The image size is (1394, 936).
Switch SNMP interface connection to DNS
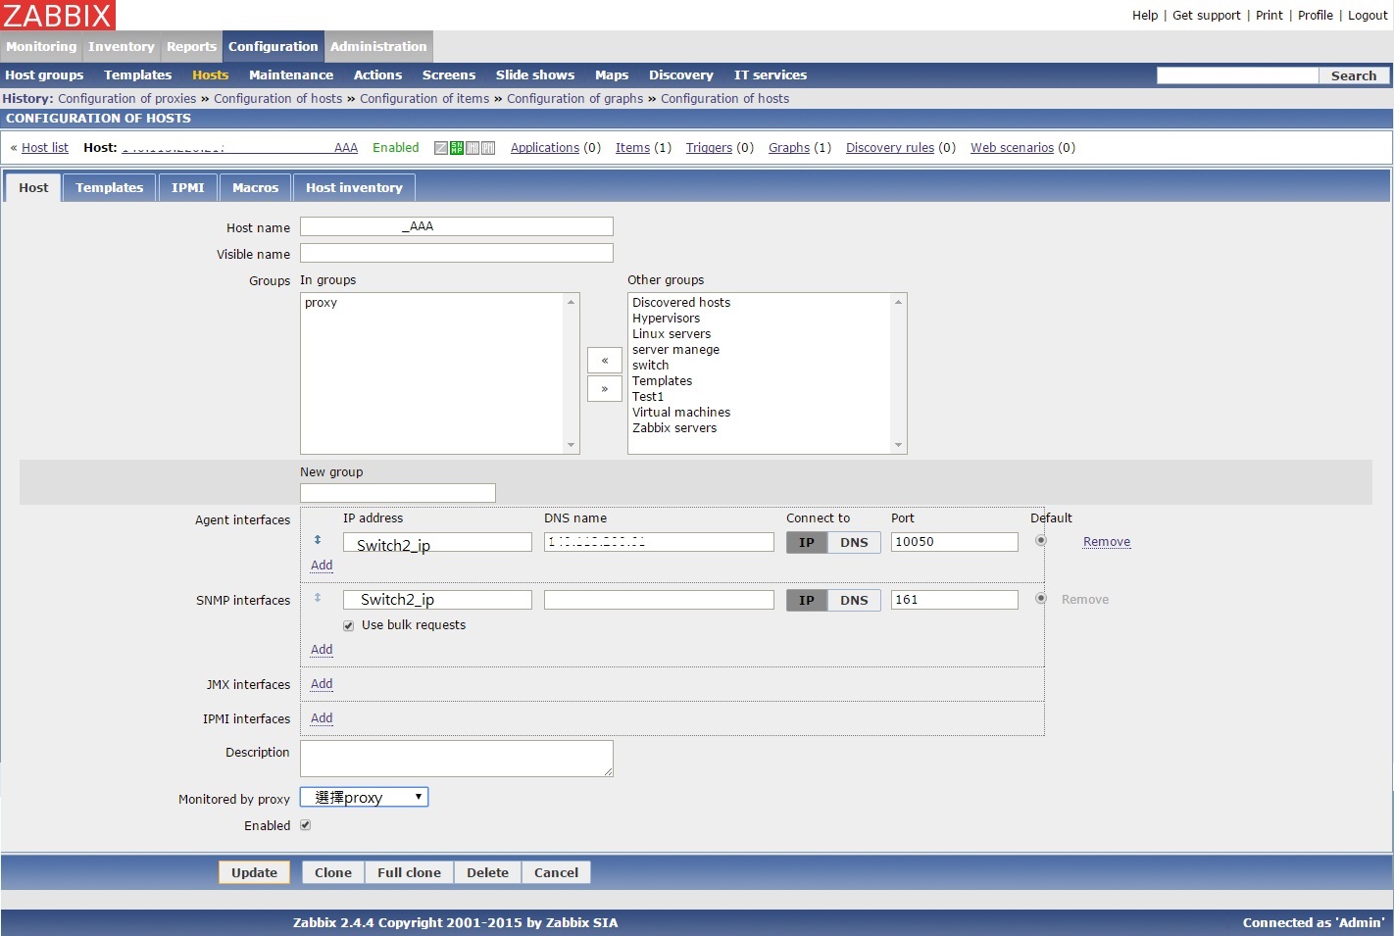click(854, 600)
